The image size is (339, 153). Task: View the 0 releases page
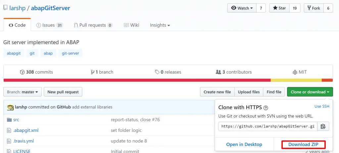point(168,72)
